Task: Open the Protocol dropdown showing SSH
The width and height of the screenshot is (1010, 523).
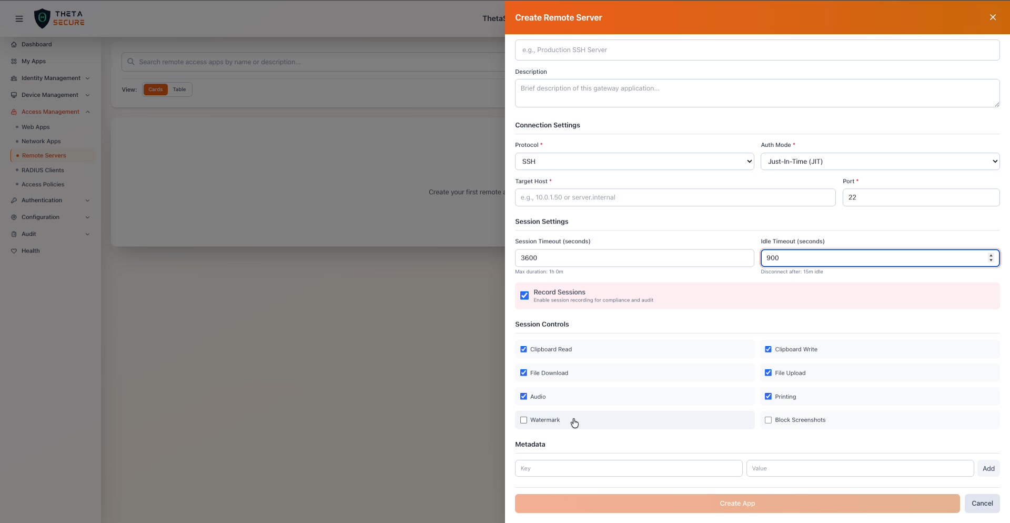Action: pyautogui.click(x=634, y=161)
